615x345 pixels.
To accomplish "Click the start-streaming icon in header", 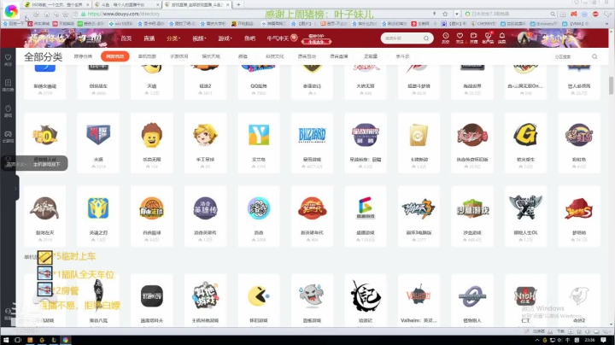I will click(x=474, y=38).
